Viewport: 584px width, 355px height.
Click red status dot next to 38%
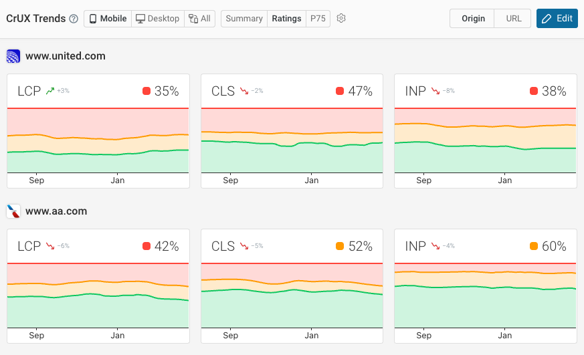[534, 91]
